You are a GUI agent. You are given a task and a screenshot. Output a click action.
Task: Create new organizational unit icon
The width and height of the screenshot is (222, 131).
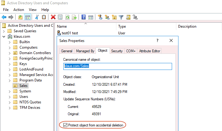click(x=114, y=17)
